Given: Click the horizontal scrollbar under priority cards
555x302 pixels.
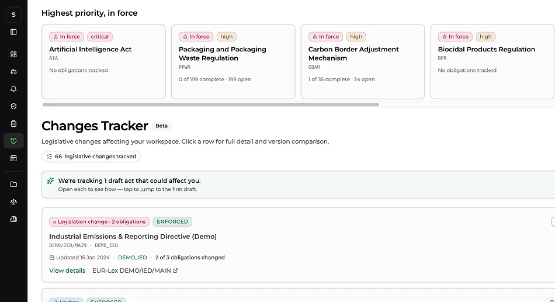Looking at the screenshot, I should [x=210, y=105].
